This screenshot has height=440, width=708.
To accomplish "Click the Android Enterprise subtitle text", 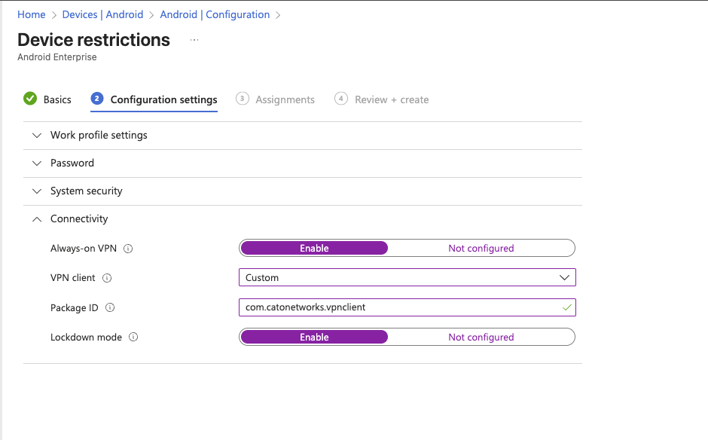I will [x=57, y=57].
